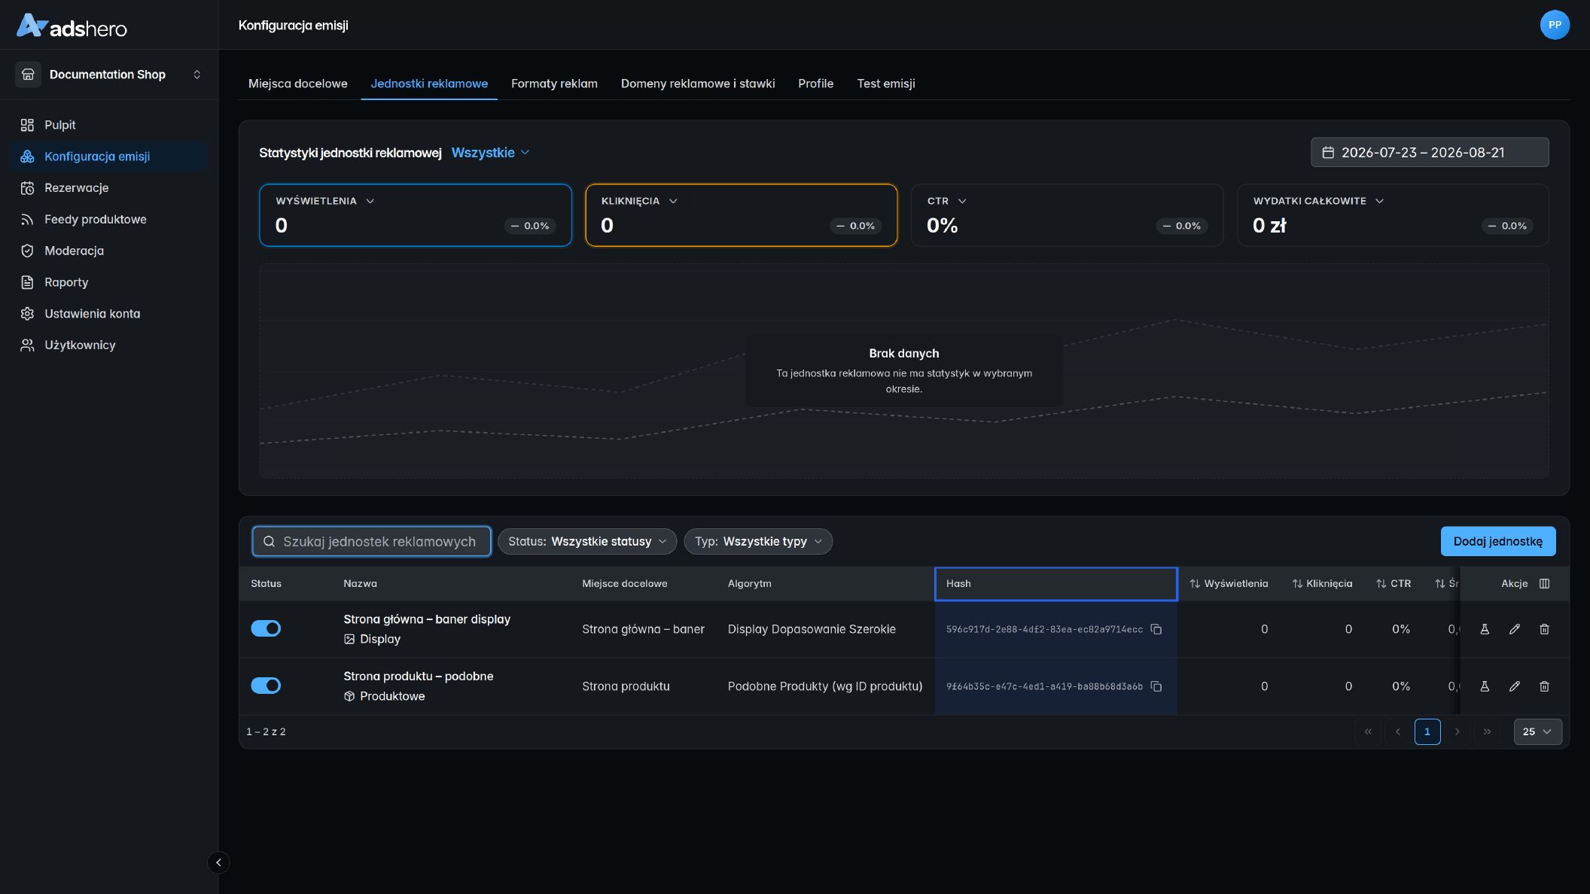This screenshot has height=894, width=1590.
Task: Toggle off Strona produktu – podobne unit
Action: click(266, 686)
